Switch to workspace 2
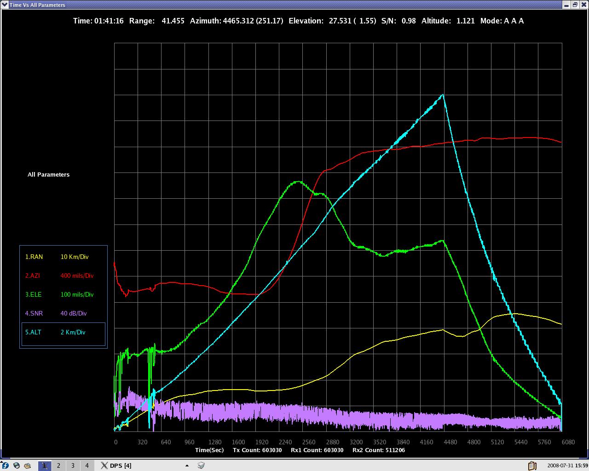The height and width of the screenshot is (471, 589). [x=58, y=465]
